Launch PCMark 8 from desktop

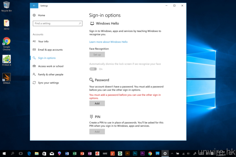[x=6, y=60]
